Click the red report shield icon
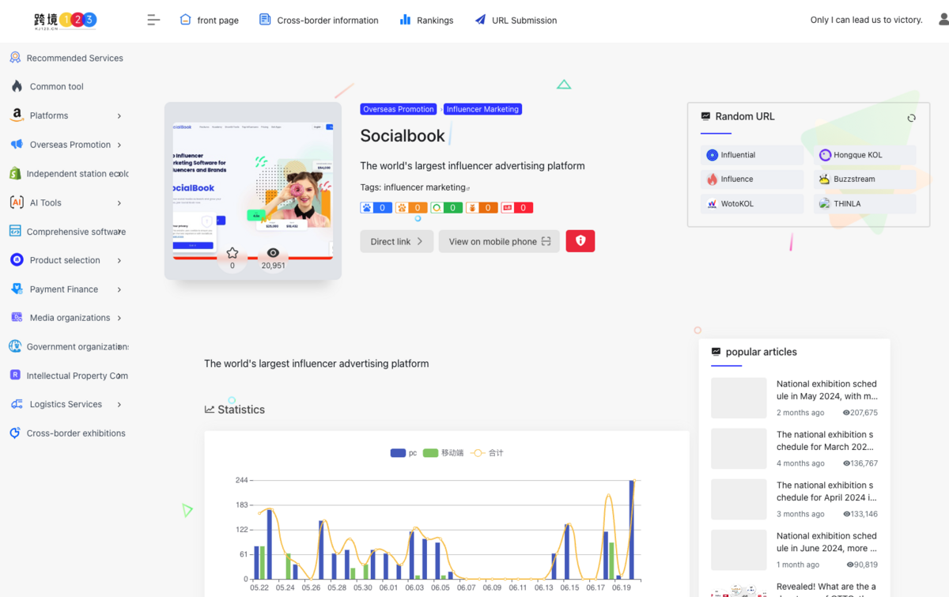This screenshot has height=597, width=949. 580,241
